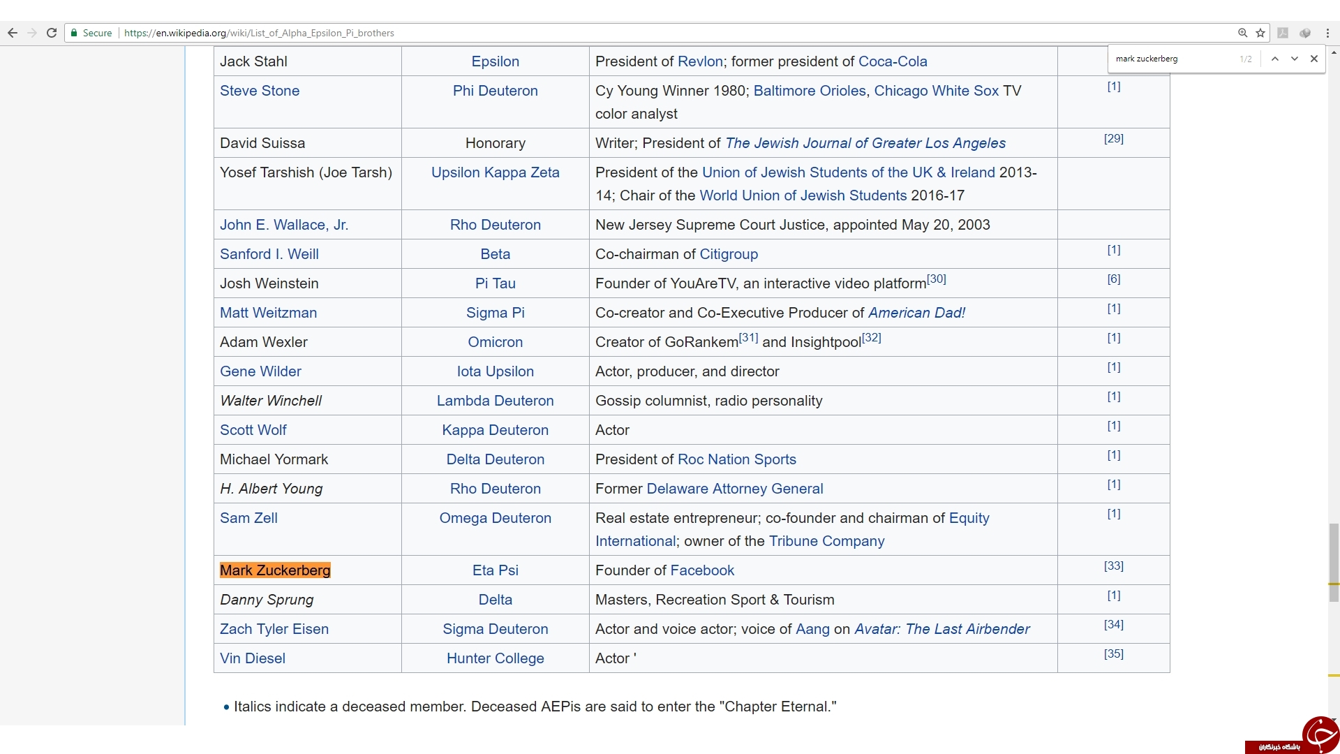Click the URL address bar
1340x754 pixels.
[670, 33]
